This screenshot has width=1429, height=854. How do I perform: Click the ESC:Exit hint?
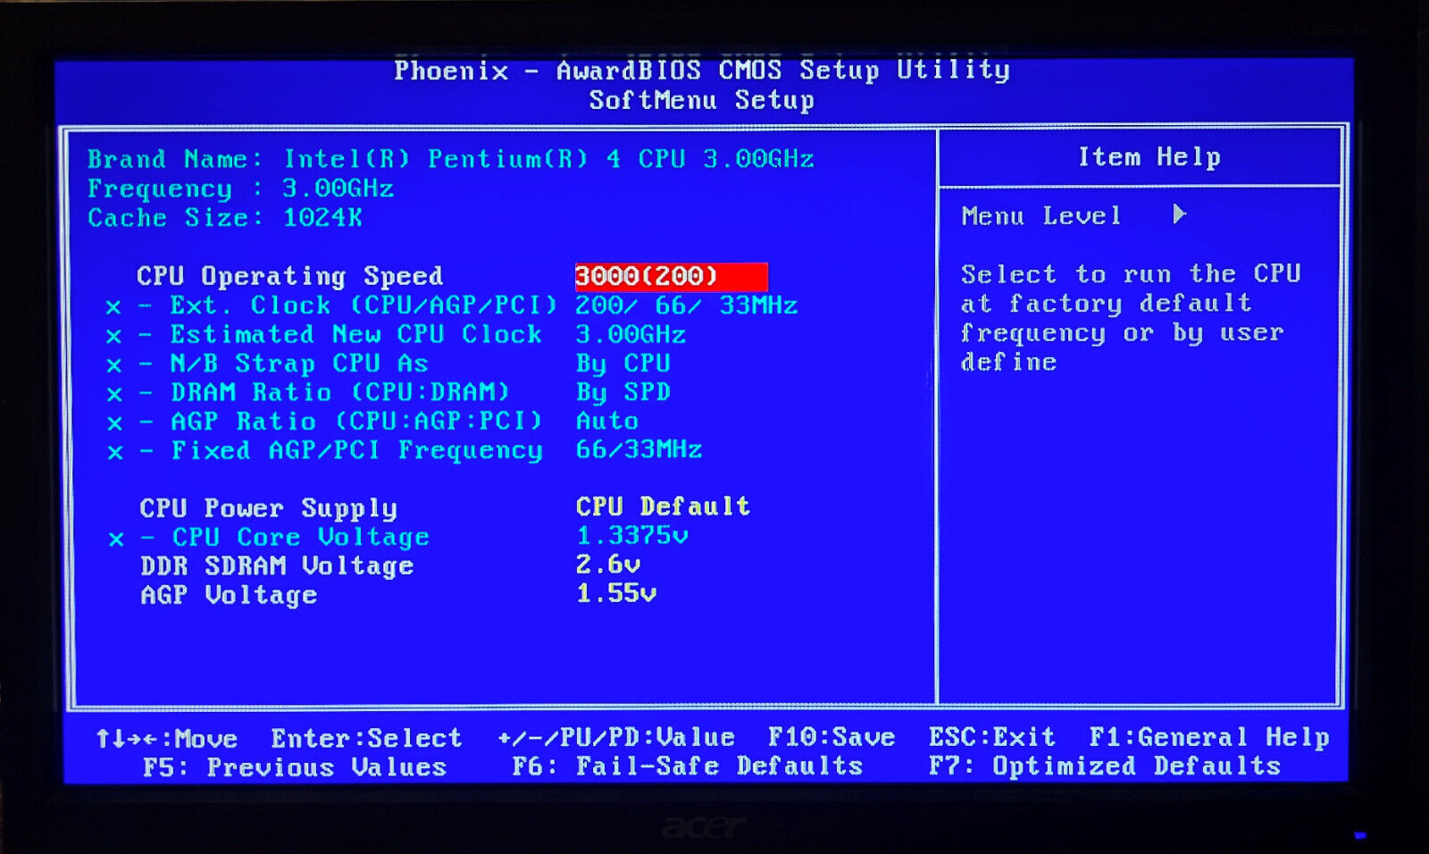click(992, 737)
